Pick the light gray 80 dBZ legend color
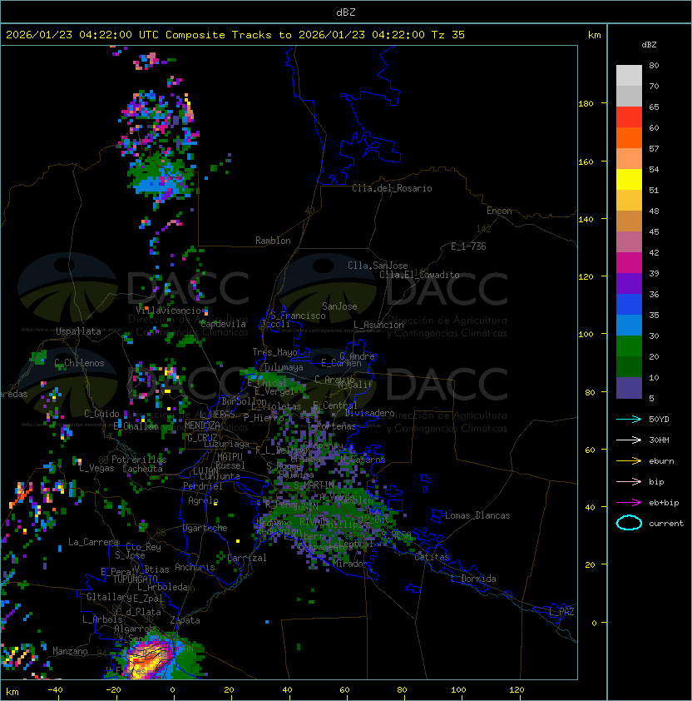This screenshot has height=701, width=692. (629, 75)
